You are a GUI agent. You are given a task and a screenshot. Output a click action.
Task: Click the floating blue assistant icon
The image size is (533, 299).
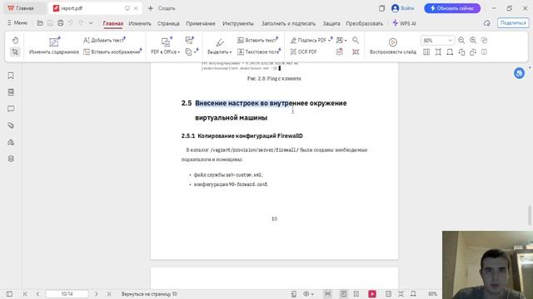(x=519, y=73)
